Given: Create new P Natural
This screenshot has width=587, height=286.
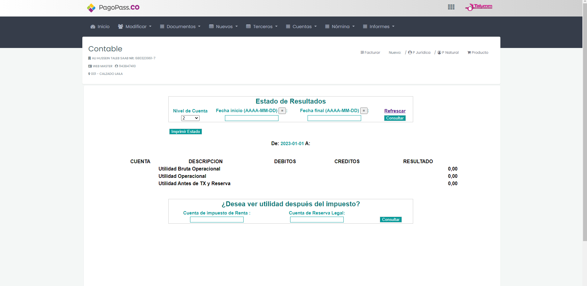Looking at the screenshot, I should click(x=448, y=53).
